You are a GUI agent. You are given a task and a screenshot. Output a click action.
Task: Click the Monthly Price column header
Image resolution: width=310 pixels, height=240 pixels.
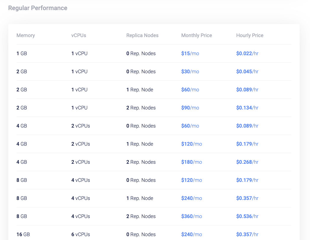(197, 35)
